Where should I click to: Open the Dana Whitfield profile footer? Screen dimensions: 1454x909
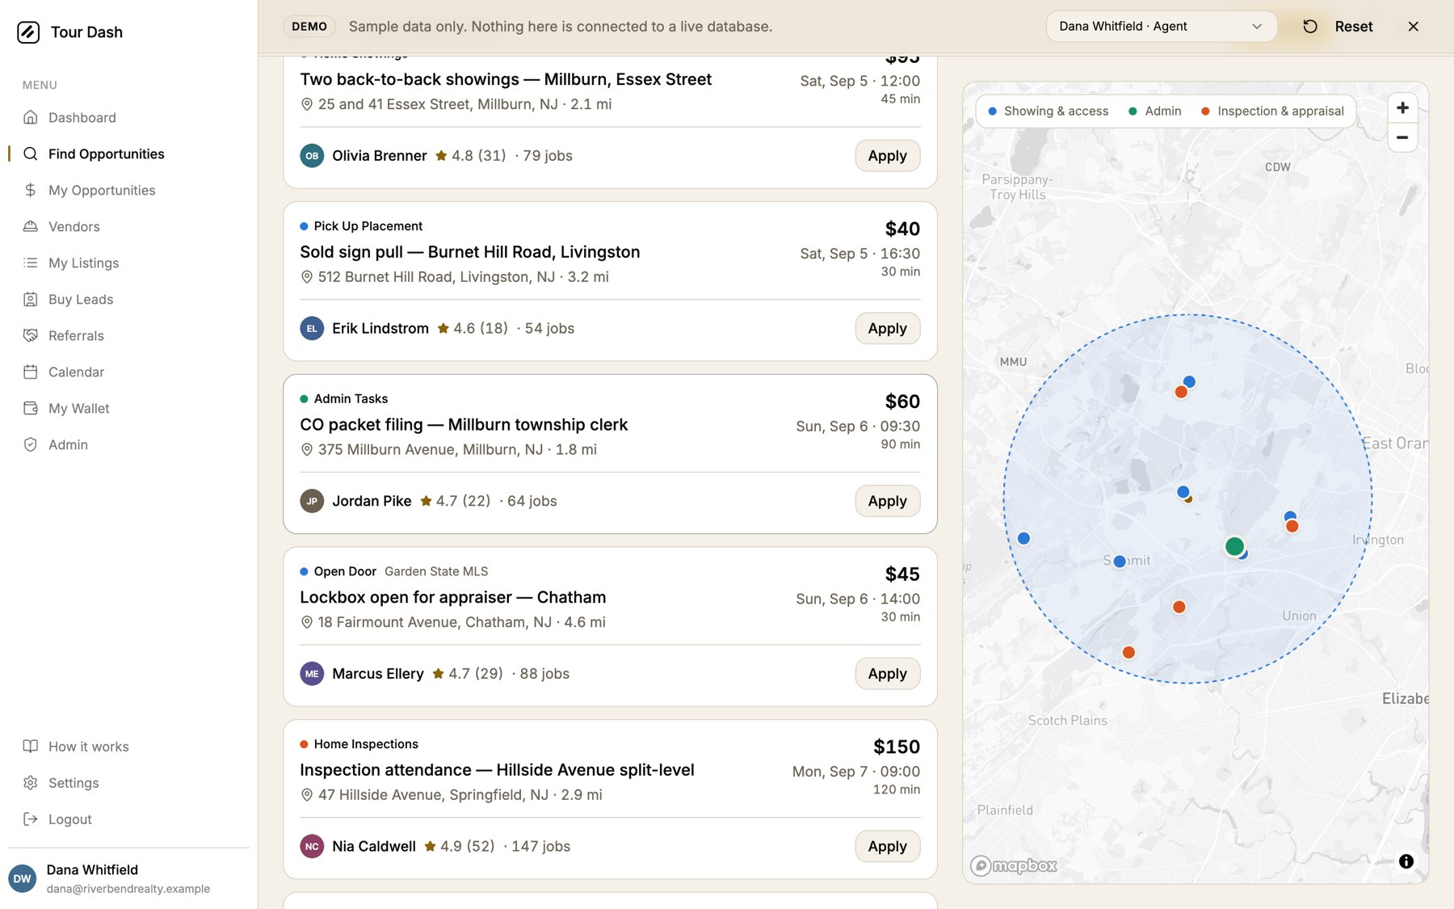pyautogui.click(x=128, y=878)
